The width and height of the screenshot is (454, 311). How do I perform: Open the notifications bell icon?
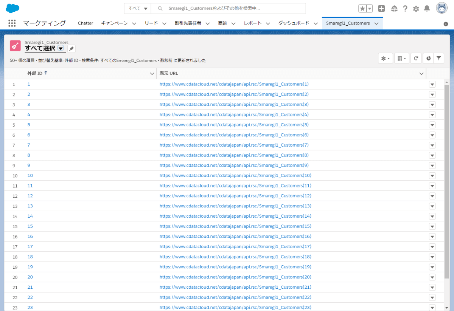tap(427, 9)
